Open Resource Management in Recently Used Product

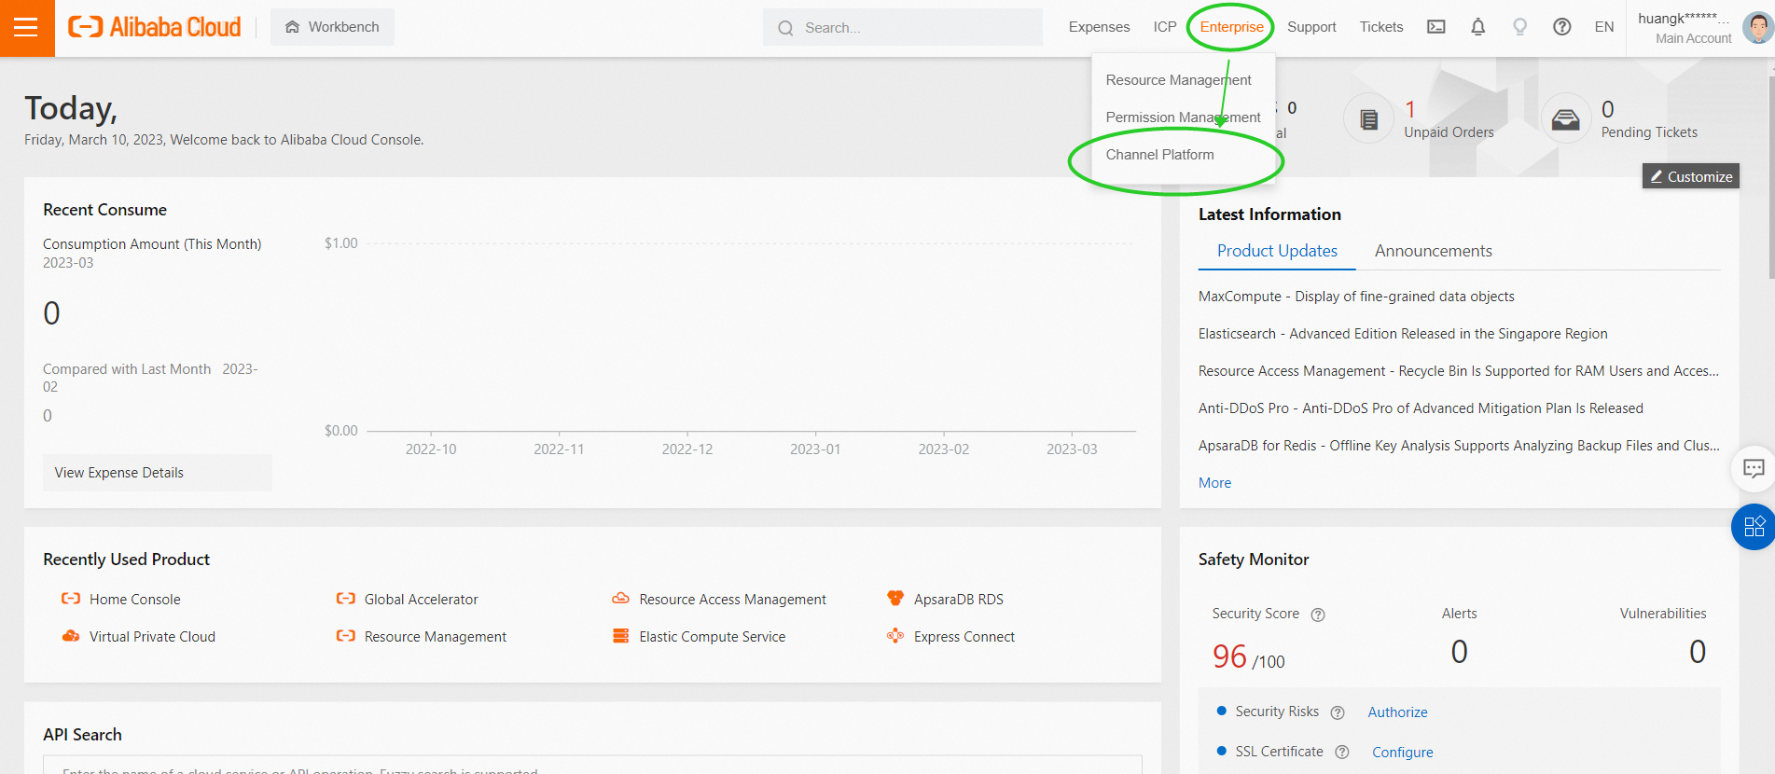436,637
